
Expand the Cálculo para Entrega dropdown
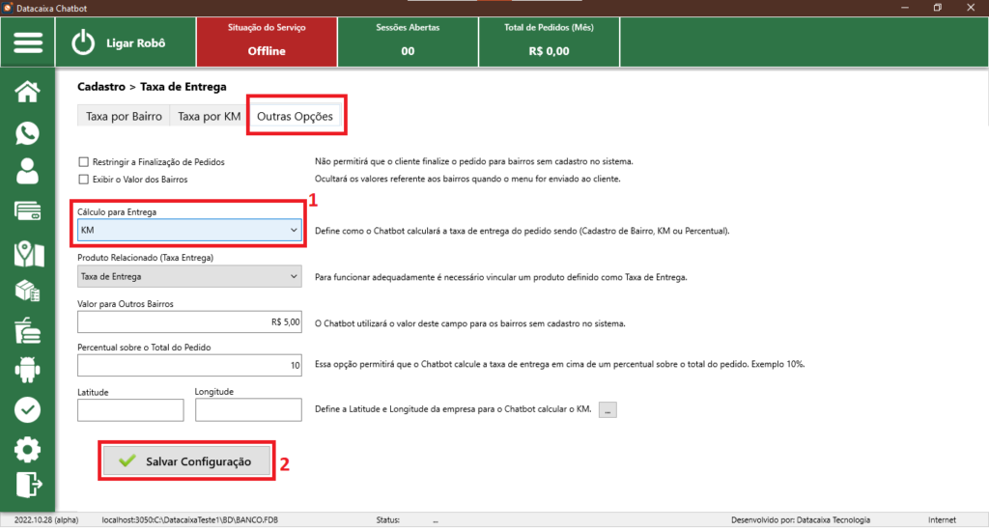tap(190, 231)
